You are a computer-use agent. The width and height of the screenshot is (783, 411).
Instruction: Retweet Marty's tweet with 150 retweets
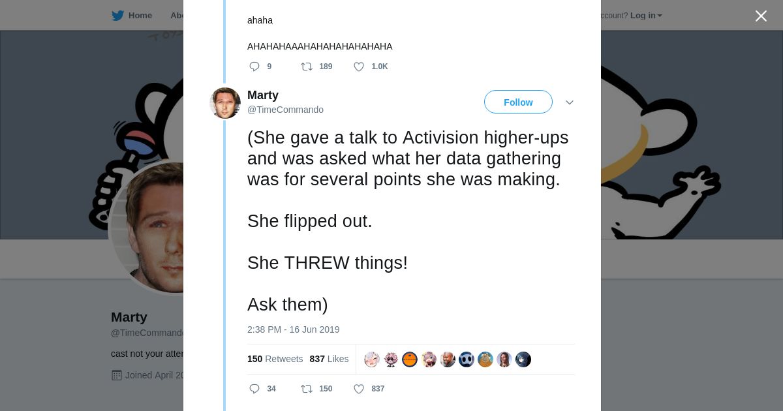(306, 389)
